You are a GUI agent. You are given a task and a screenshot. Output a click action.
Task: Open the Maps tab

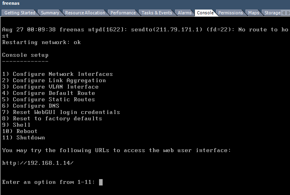pyautogui.click(x=253, y=13)
